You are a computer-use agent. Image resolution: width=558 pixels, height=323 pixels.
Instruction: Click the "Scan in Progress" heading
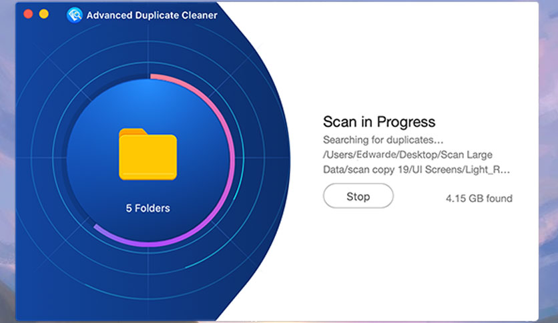[379, 121]
